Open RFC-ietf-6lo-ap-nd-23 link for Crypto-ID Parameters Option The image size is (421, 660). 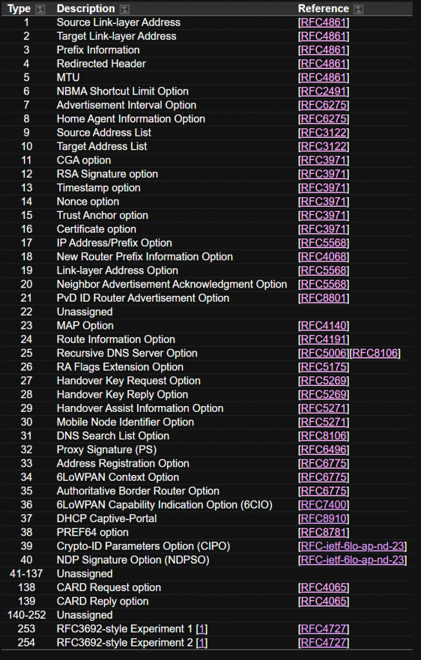tap(353, 547)
